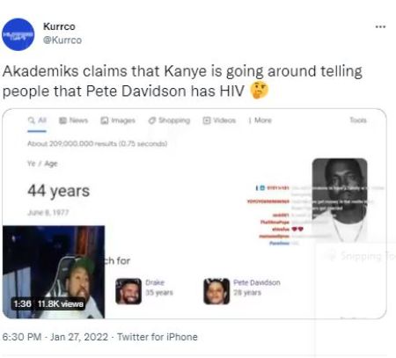Image resolution: width=396 pixels, height=358 pixels.
Task: Click the News tab icon
Action: click(62, 121)
